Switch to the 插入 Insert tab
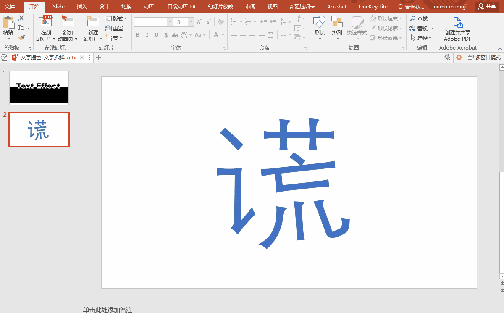The width and height of the screenshot is (504, 313). pyautogui.click(x=81, y=6)
